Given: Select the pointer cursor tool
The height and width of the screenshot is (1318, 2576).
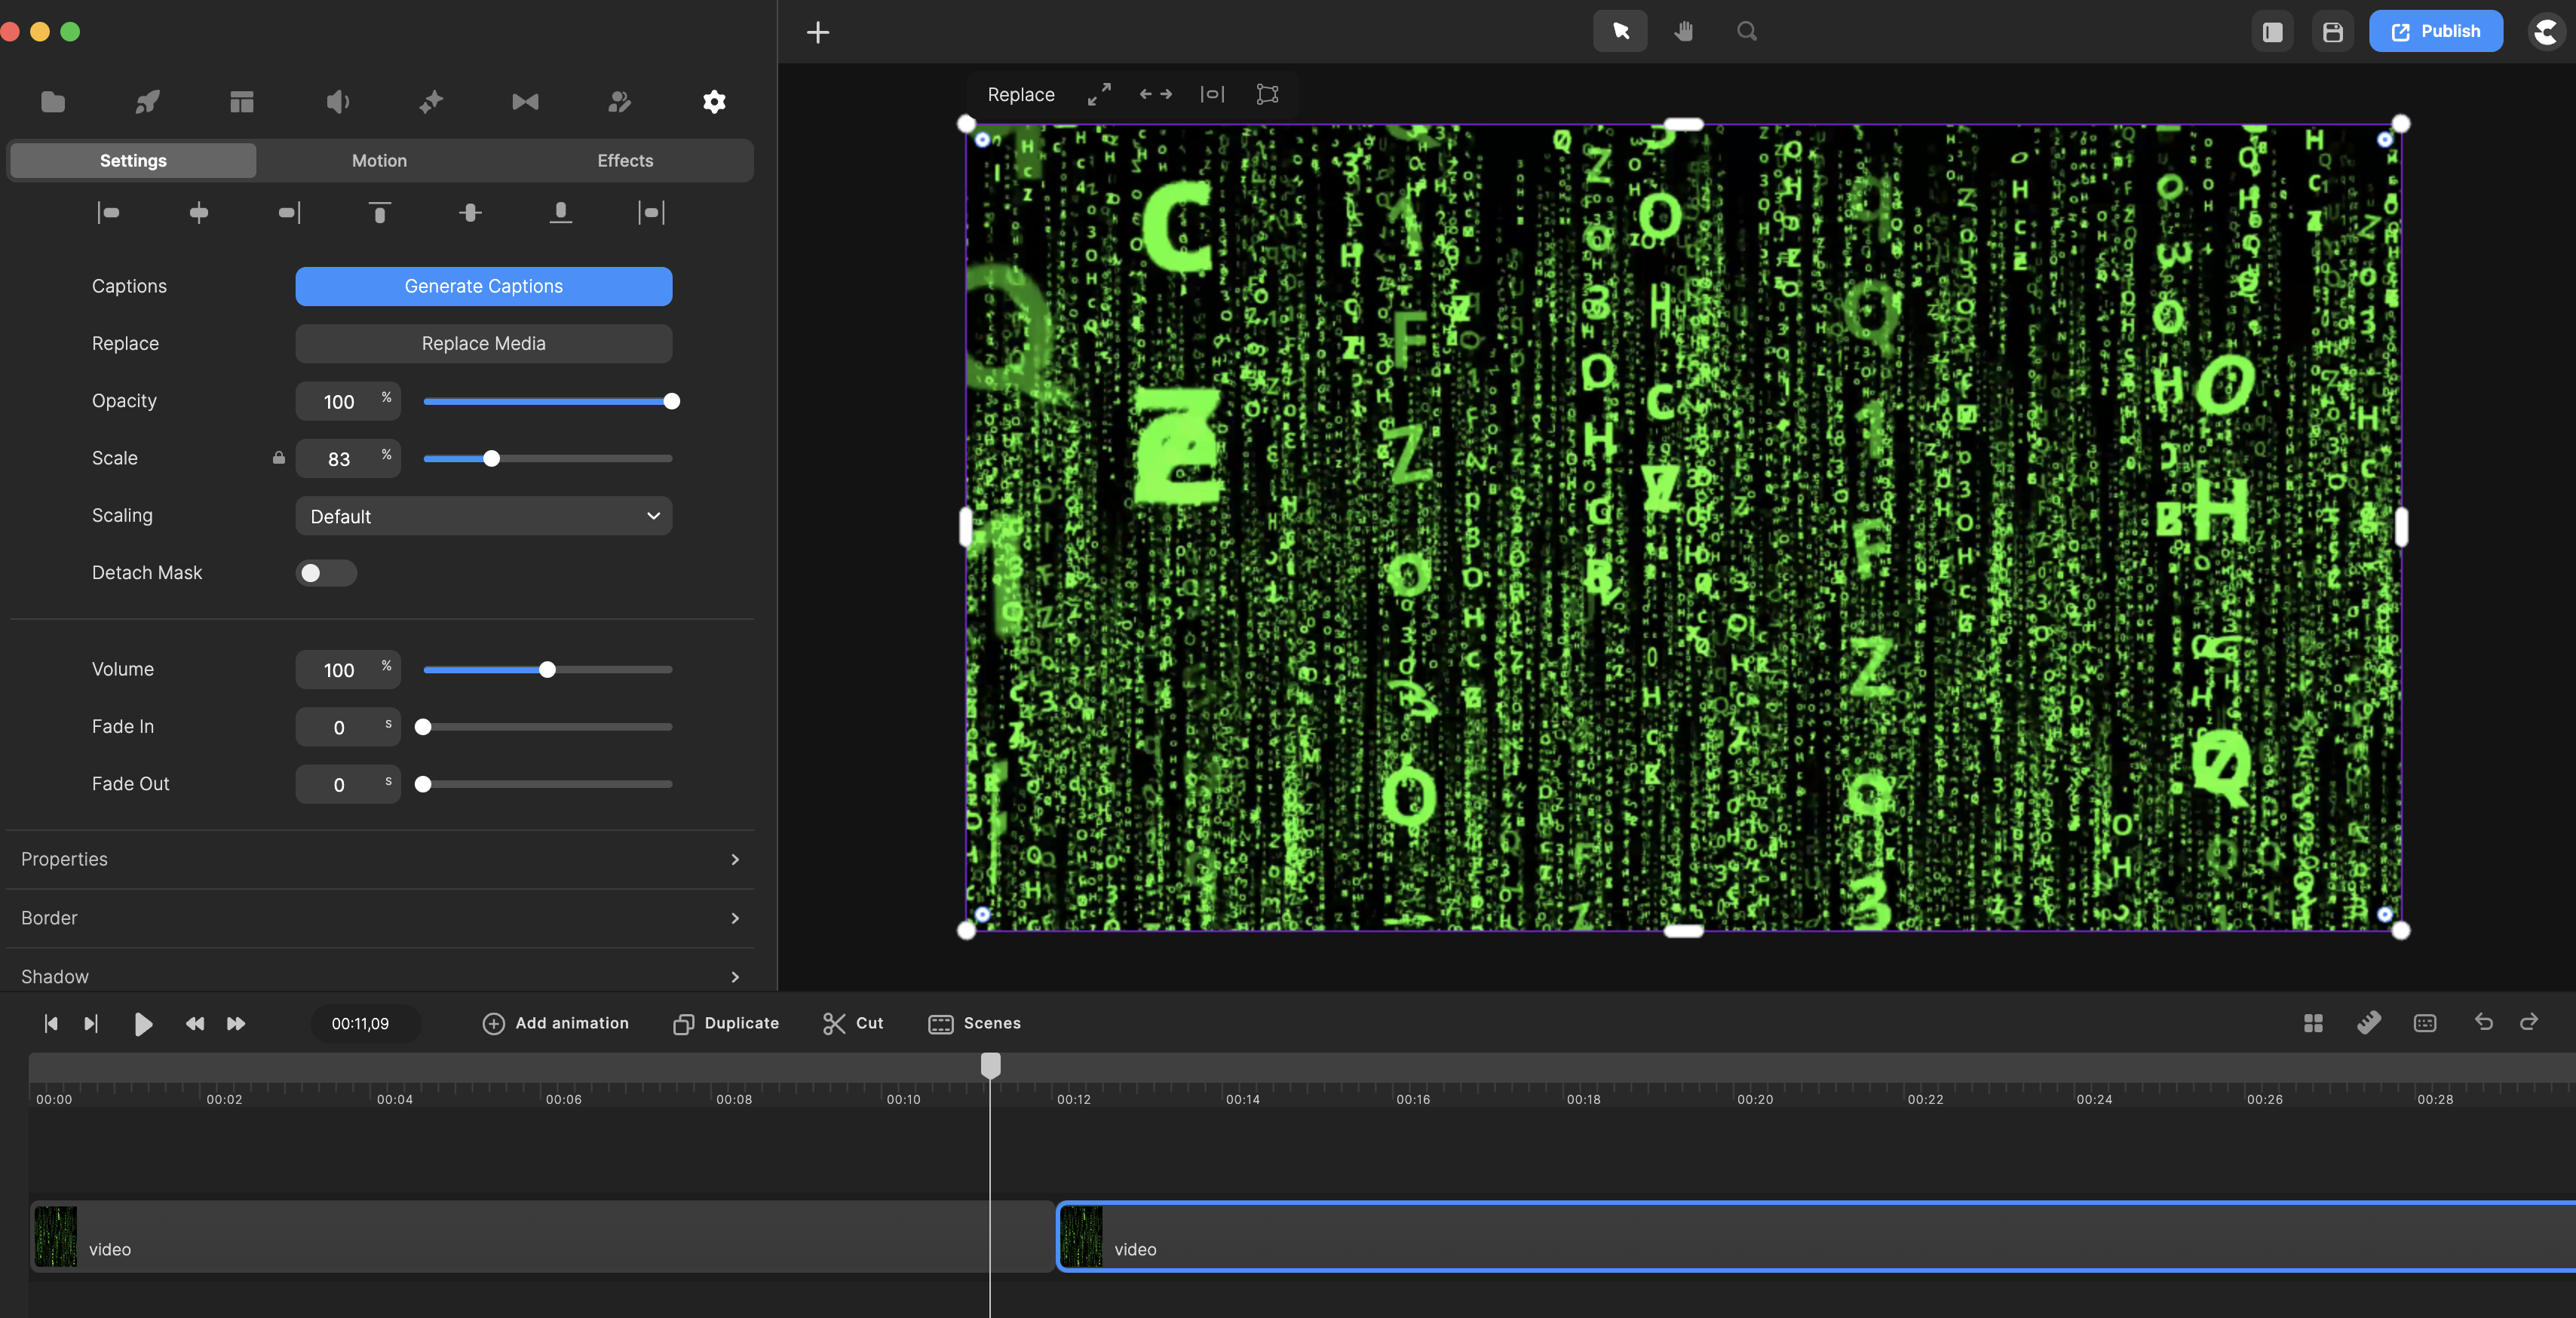Looking at the screenshot, I should 1620,31.
